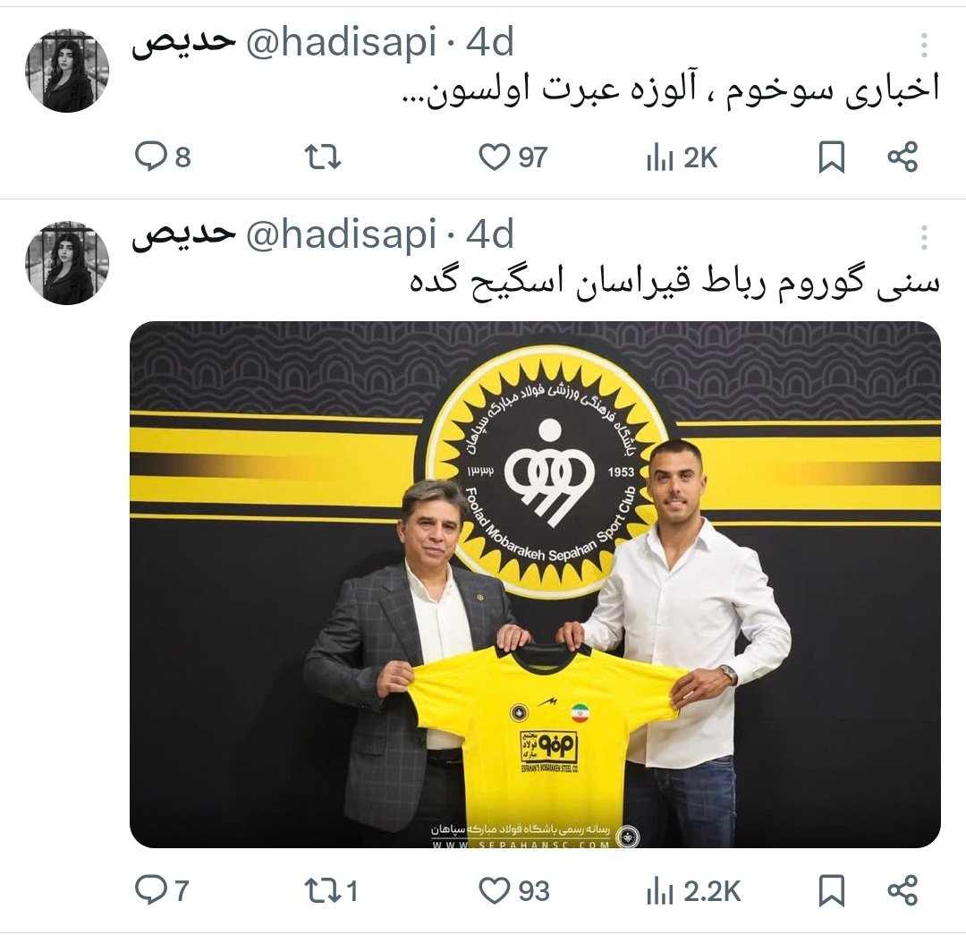Share the second tweet
The width and height of the screenshot is (966, 935).
click(x=902, y=890)
